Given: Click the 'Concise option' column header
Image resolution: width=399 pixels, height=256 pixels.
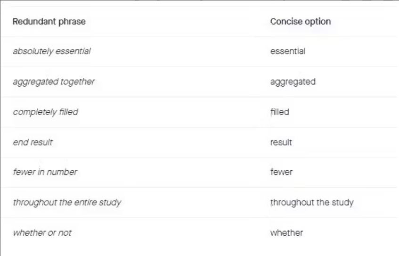Looking at the screenshot, I should pos(301,22).
